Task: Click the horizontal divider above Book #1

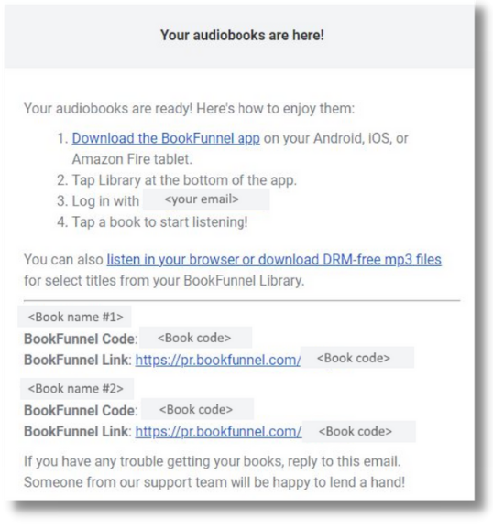Action: click(x=242, y=300)
